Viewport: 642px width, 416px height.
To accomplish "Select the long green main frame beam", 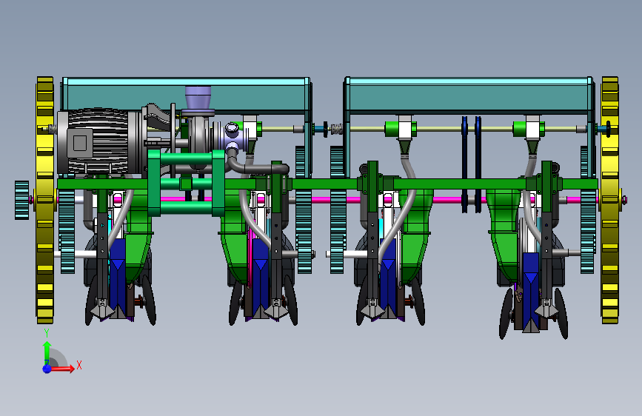I will (x=327, y=184).
